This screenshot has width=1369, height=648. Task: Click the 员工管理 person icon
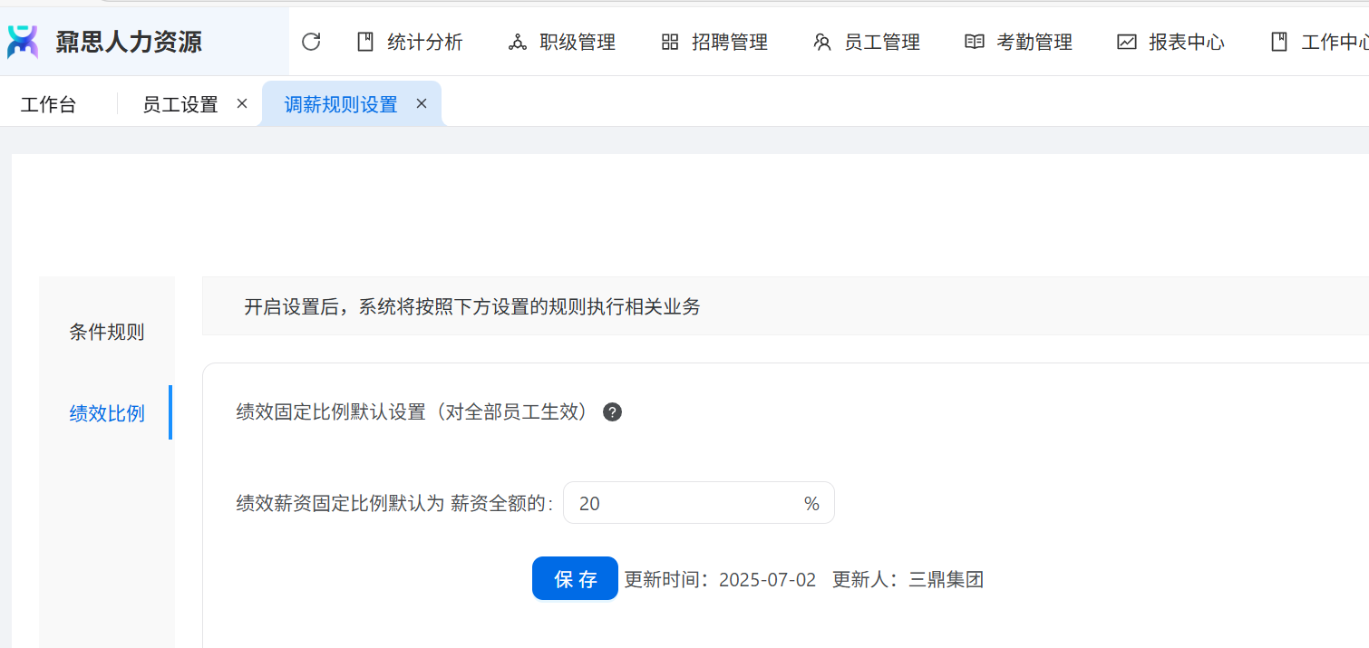822,42
